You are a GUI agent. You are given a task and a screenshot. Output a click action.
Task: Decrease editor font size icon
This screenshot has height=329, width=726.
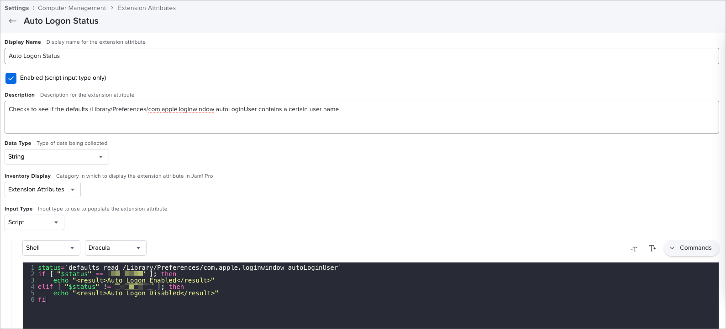pos(634,248)
